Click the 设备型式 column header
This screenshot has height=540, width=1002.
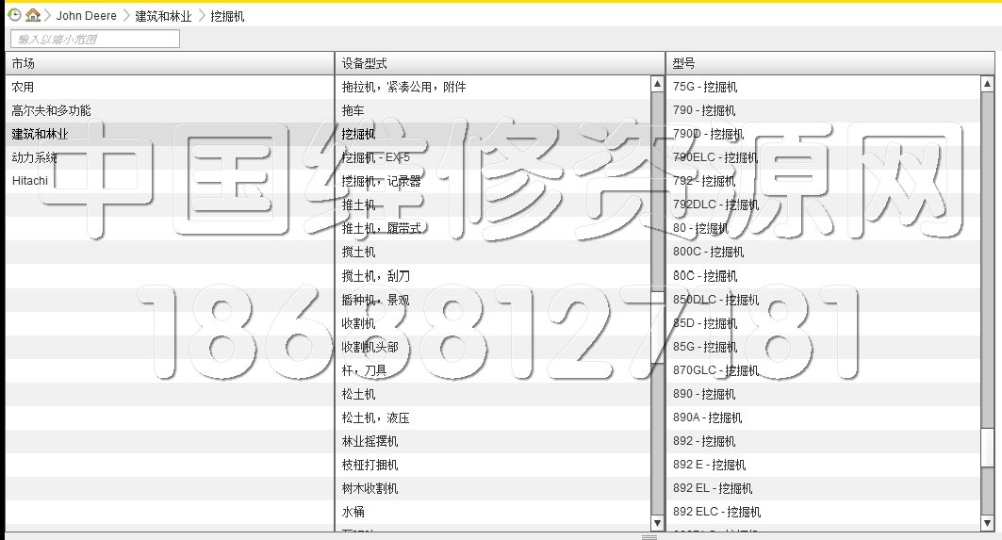364,63
